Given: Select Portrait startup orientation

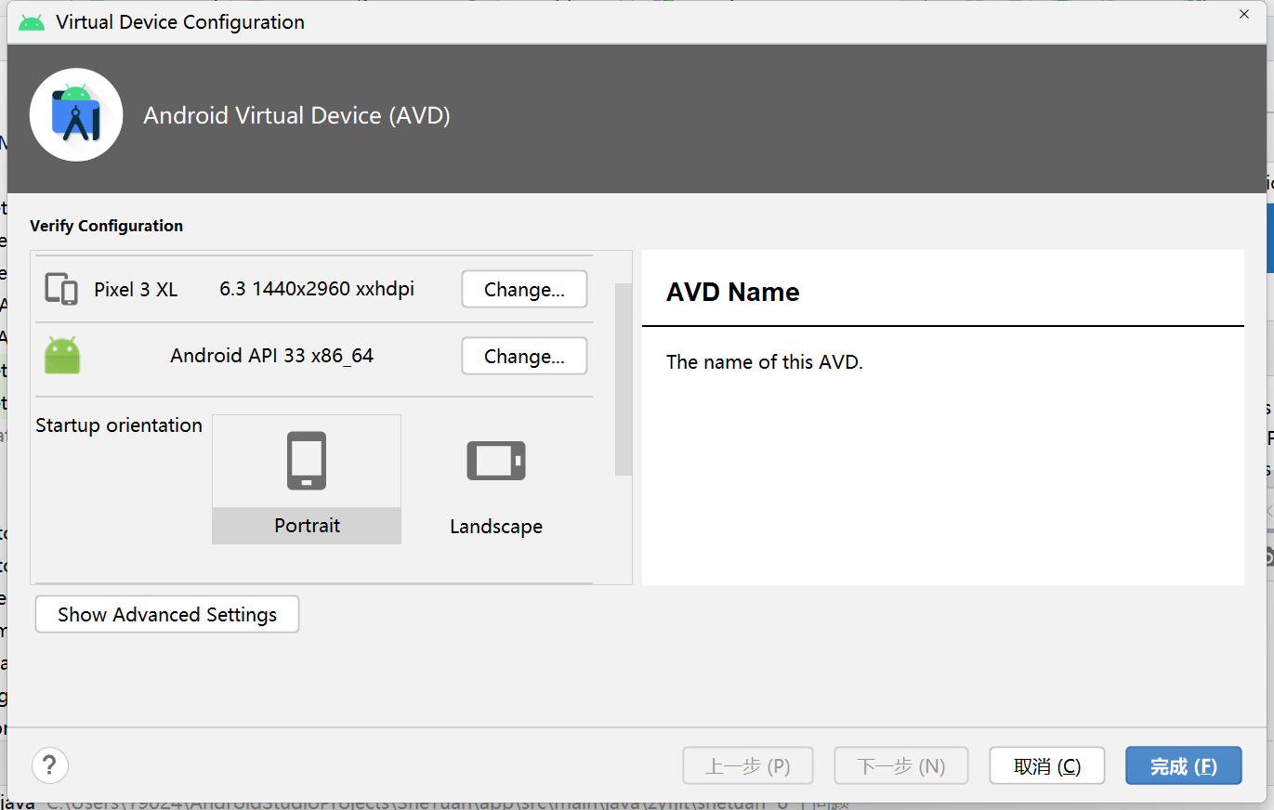Looking at the screenshot, I should pyautogui.click(x=307, y=479).
